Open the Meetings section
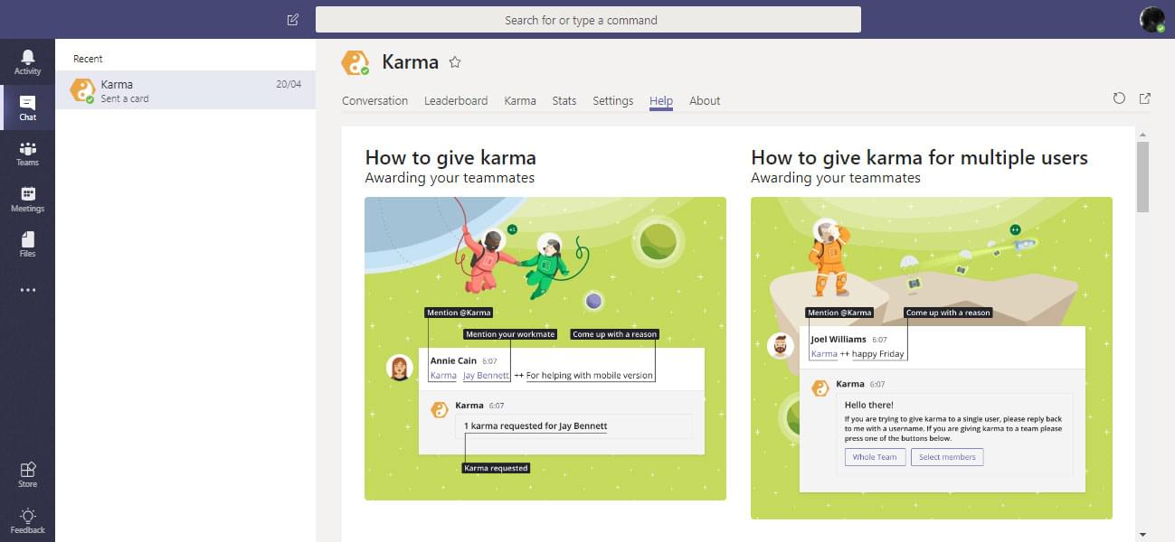1175x542 pixels. pyautogui.click(x=27, y=200)
